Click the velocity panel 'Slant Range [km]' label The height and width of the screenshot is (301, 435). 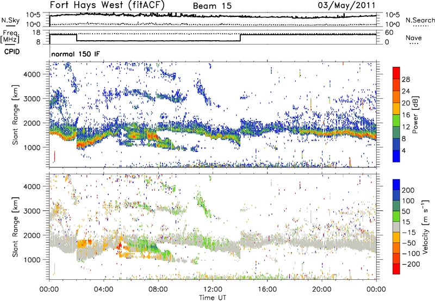pyautogui.click(x=15, y=227)
